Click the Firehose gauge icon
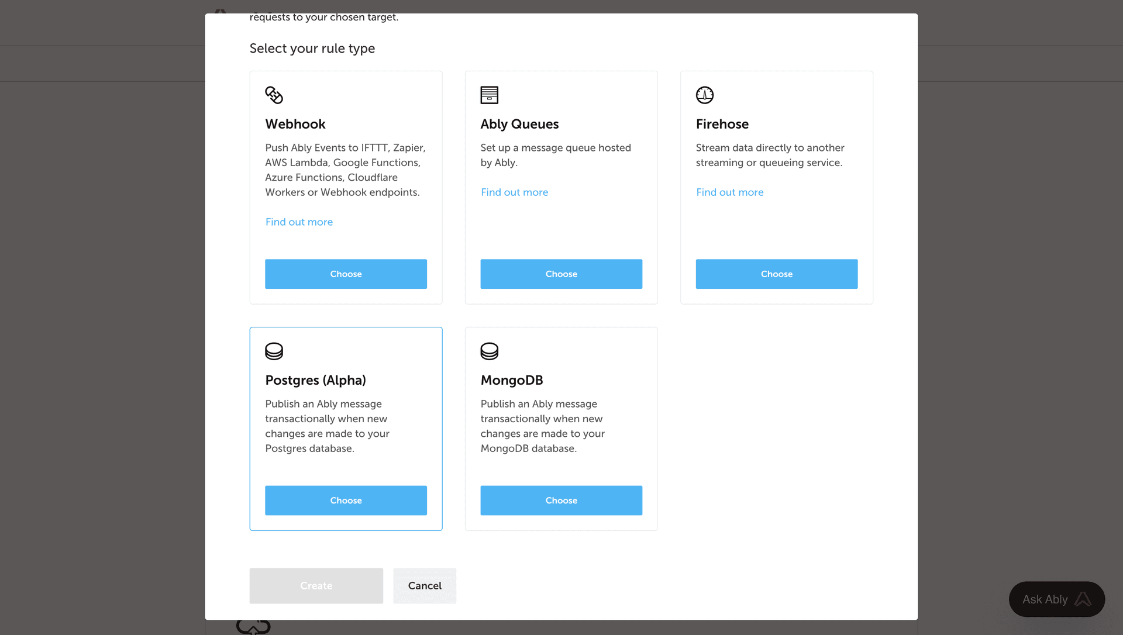The image size is (1123, 635). coord(704,95)
